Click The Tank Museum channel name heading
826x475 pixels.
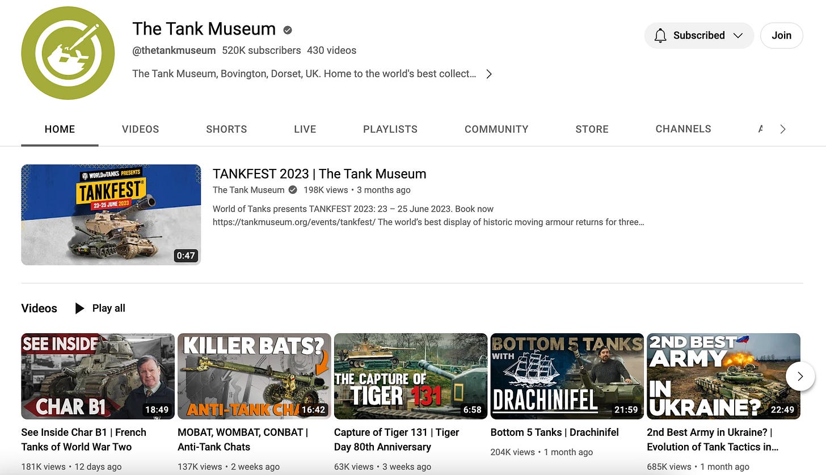pyautogui.click(x=204, y=29)
